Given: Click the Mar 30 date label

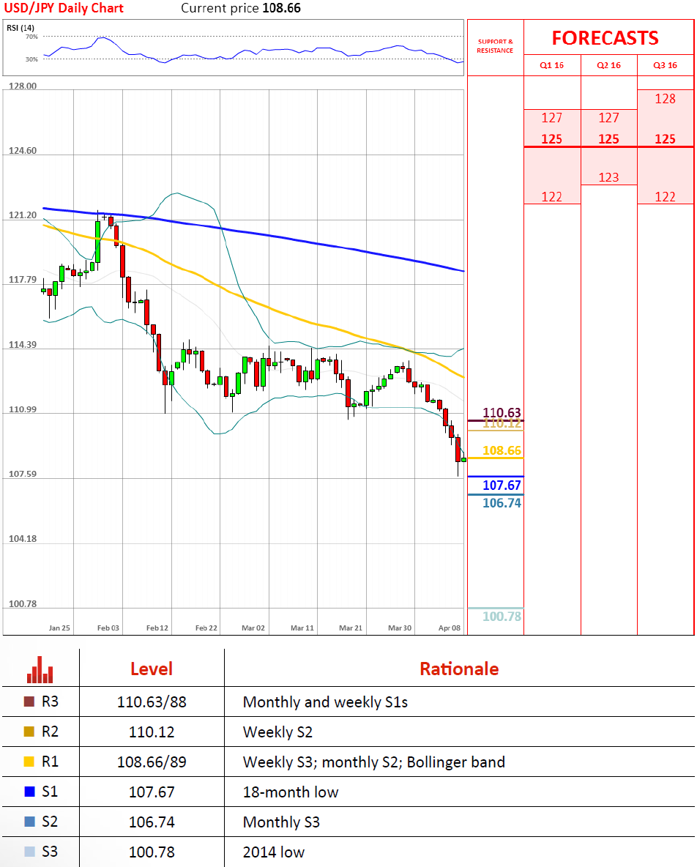Looking at the screenshot, I should [400, 628].
